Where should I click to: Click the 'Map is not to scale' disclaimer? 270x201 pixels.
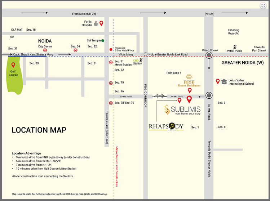coord(59,194)
